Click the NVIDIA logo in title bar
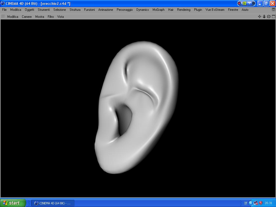The image size is (276, 207). click(244, 3)
